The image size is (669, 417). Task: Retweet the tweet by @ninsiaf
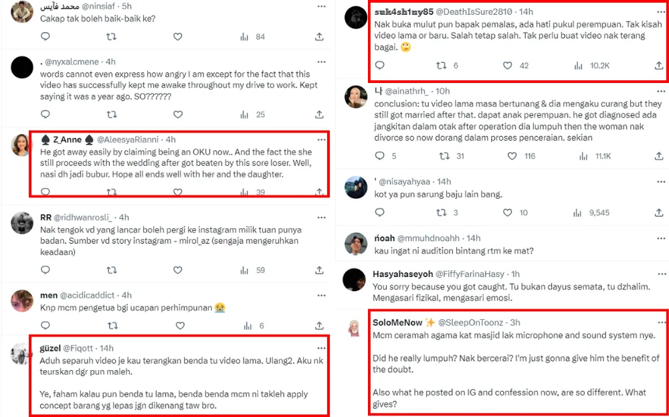click(112, 36)
